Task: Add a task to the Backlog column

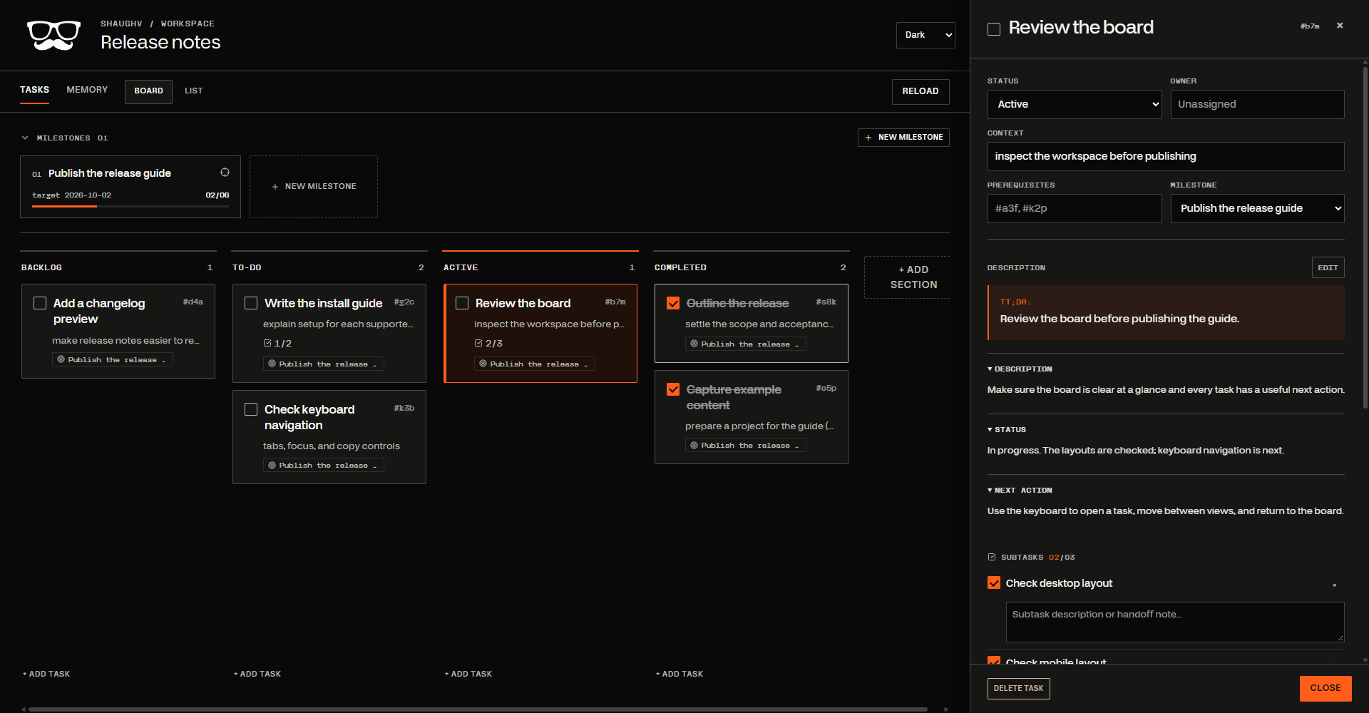Action: tap(46, 674)
